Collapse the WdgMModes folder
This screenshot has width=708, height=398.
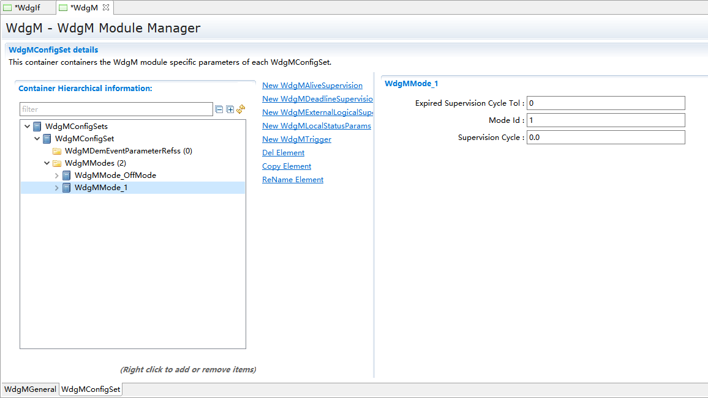[47, 163]
